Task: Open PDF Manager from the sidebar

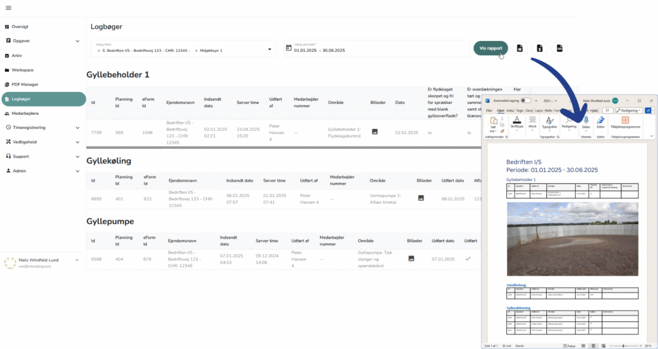Action: coord(26,84)
